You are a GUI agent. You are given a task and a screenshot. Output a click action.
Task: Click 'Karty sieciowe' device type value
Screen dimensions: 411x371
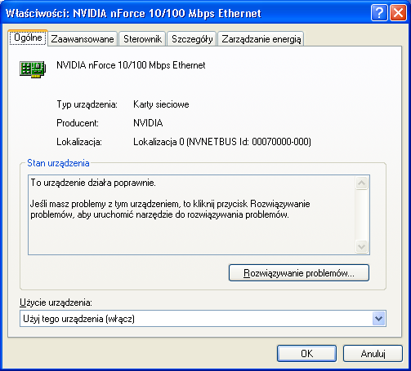point(161,104)
